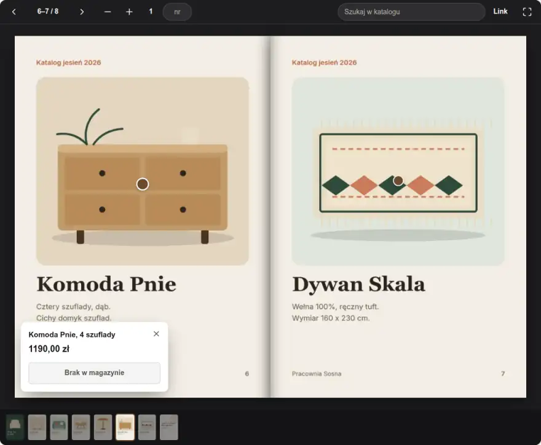Image resolution: width=541 pixels, height=445 pixels.
Task: Open the dark green cover thumbnail
Action: click(15, 427)
